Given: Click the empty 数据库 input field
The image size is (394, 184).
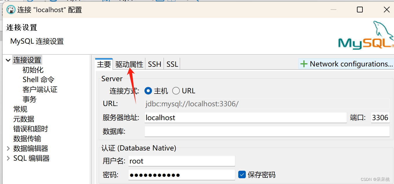Looking at the screenshot, I should [267, 131].
